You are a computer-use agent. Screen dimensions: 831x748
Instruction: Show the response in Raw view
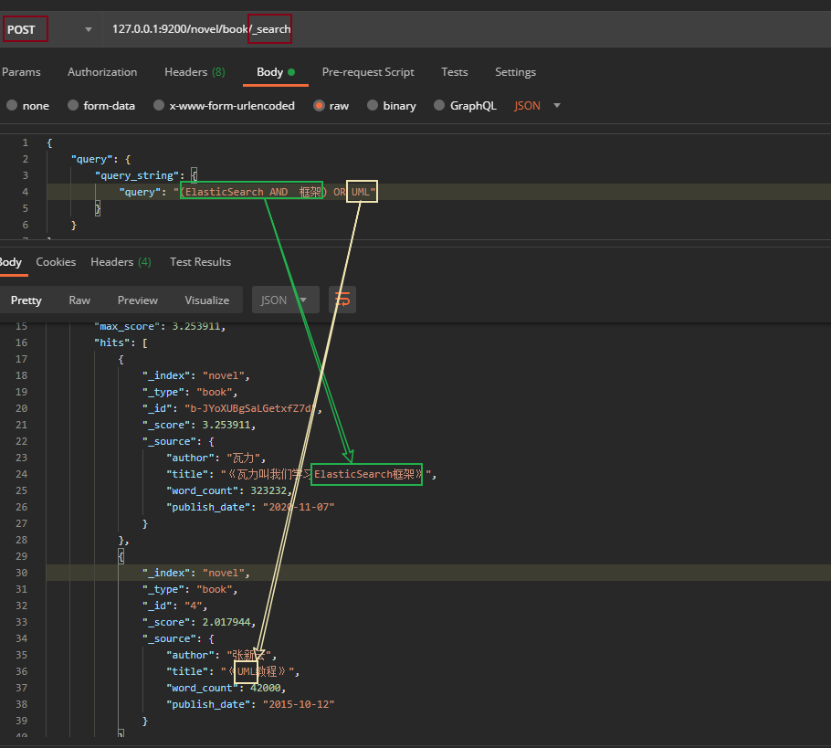click(x=79, y=300)
